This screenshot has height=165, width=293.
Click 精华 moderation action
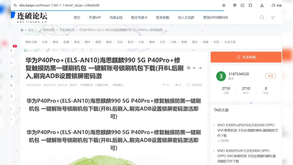tap(88, 42)
